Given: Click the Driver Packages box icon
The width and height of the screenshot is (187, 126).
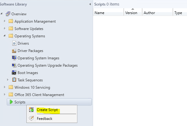Looking at the screenshot, I should 14,50.
